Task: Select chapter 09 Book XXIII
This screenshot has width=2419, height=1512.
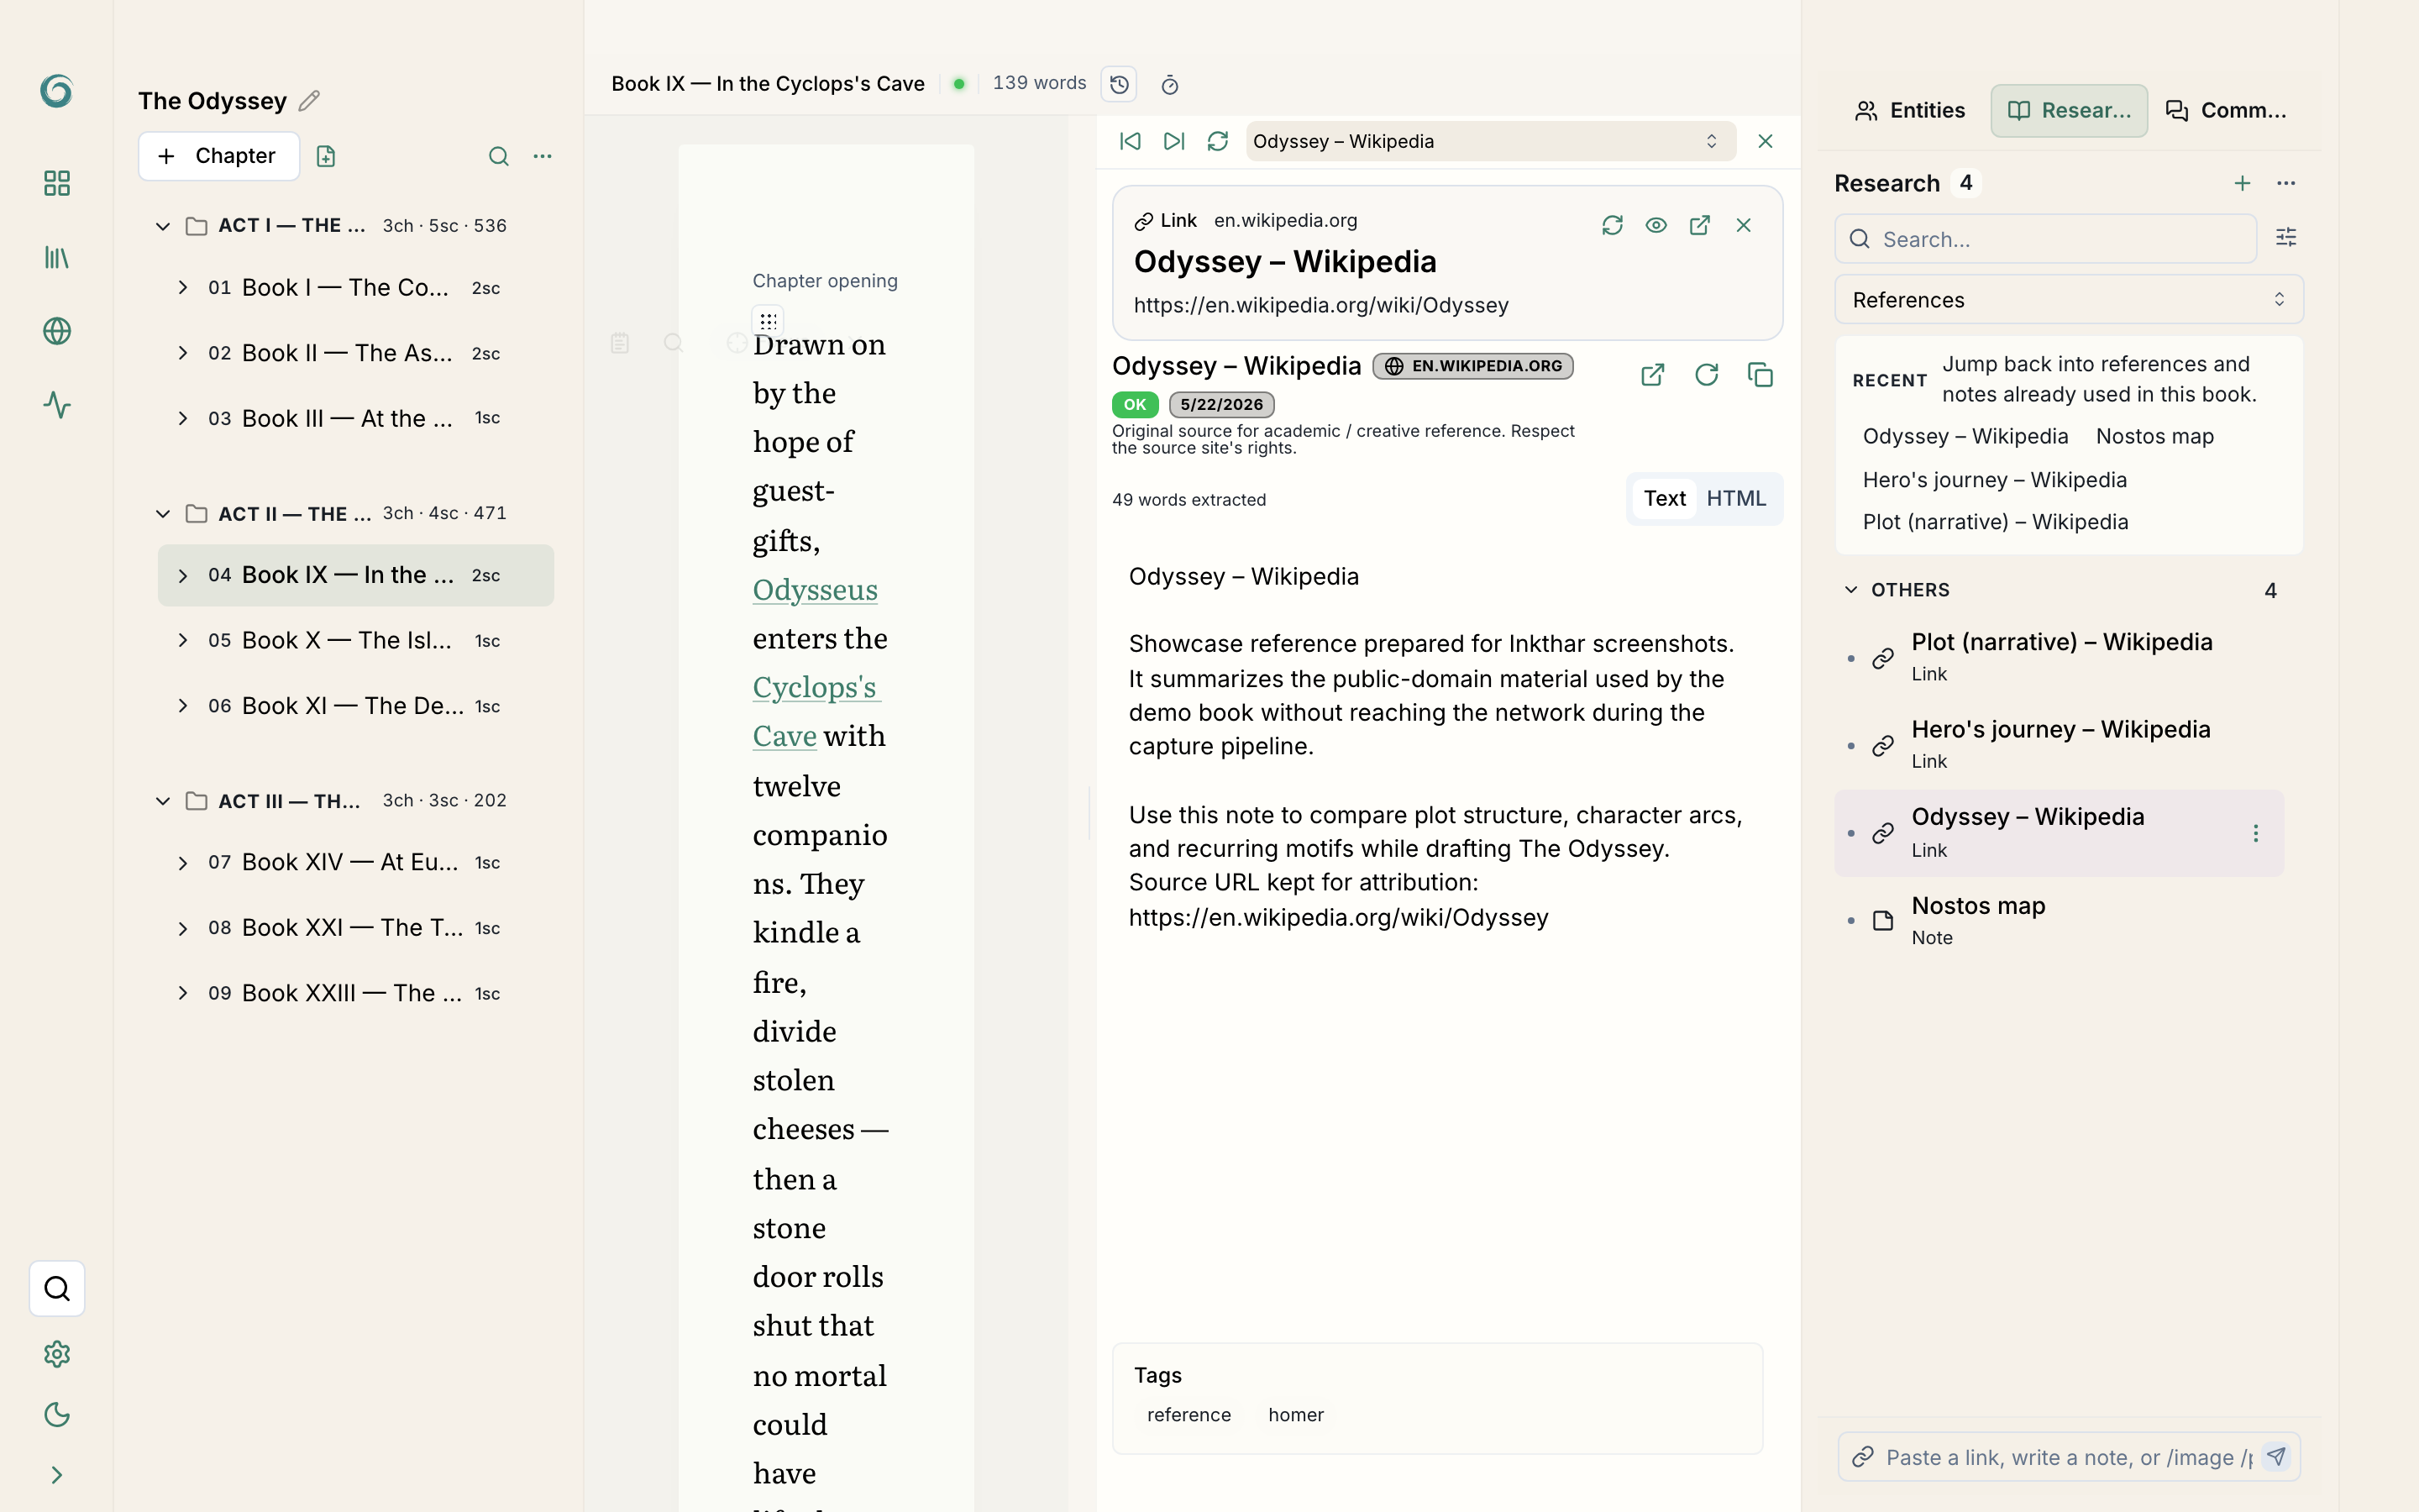Action: 356,993
